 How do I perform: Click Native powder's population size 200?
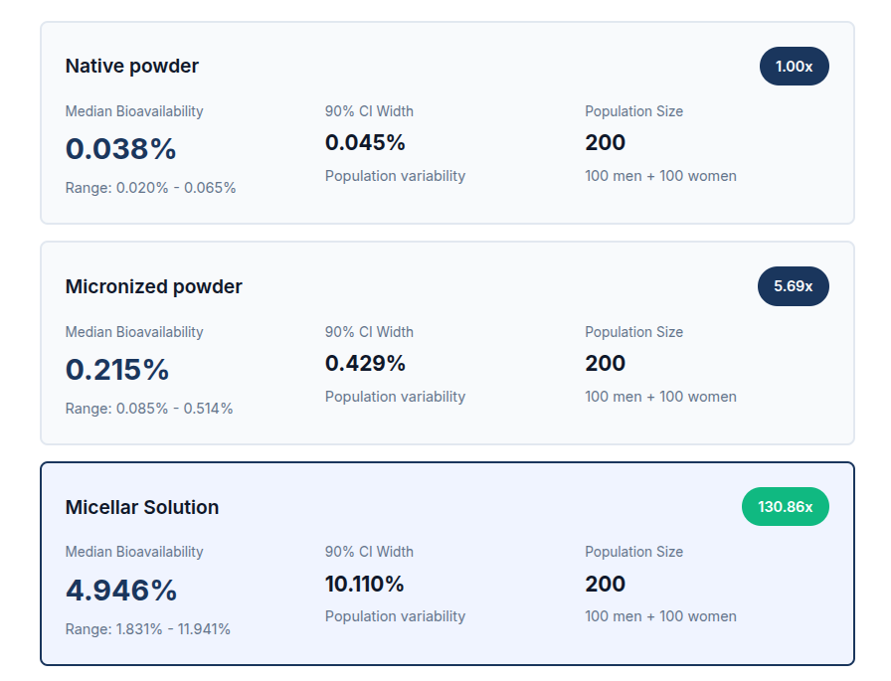point(605,143)
